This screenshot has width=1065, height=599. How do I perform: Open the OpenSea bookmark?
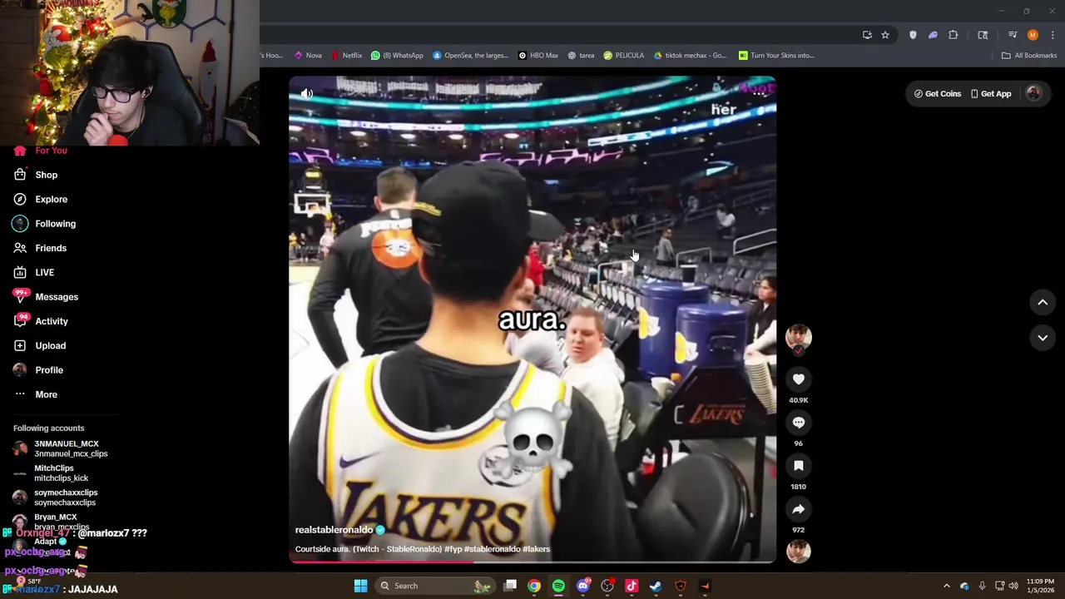click(x=470, y=56)
